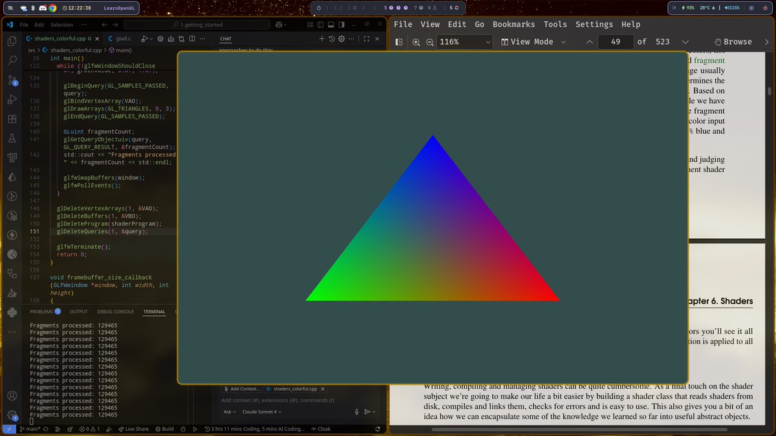Click the remote window button in status bar

click(9, 429)
